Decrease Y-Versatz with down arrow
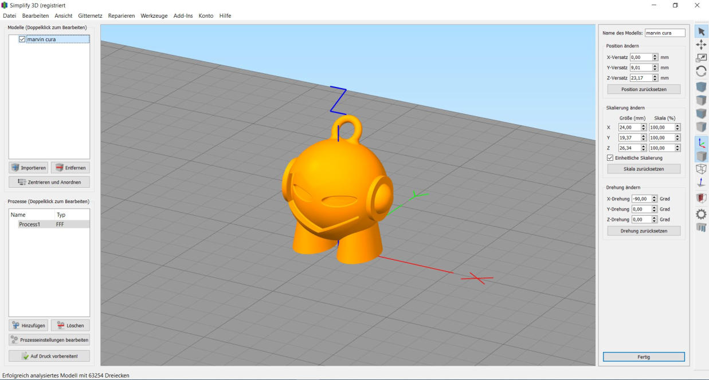 (655, 69)
